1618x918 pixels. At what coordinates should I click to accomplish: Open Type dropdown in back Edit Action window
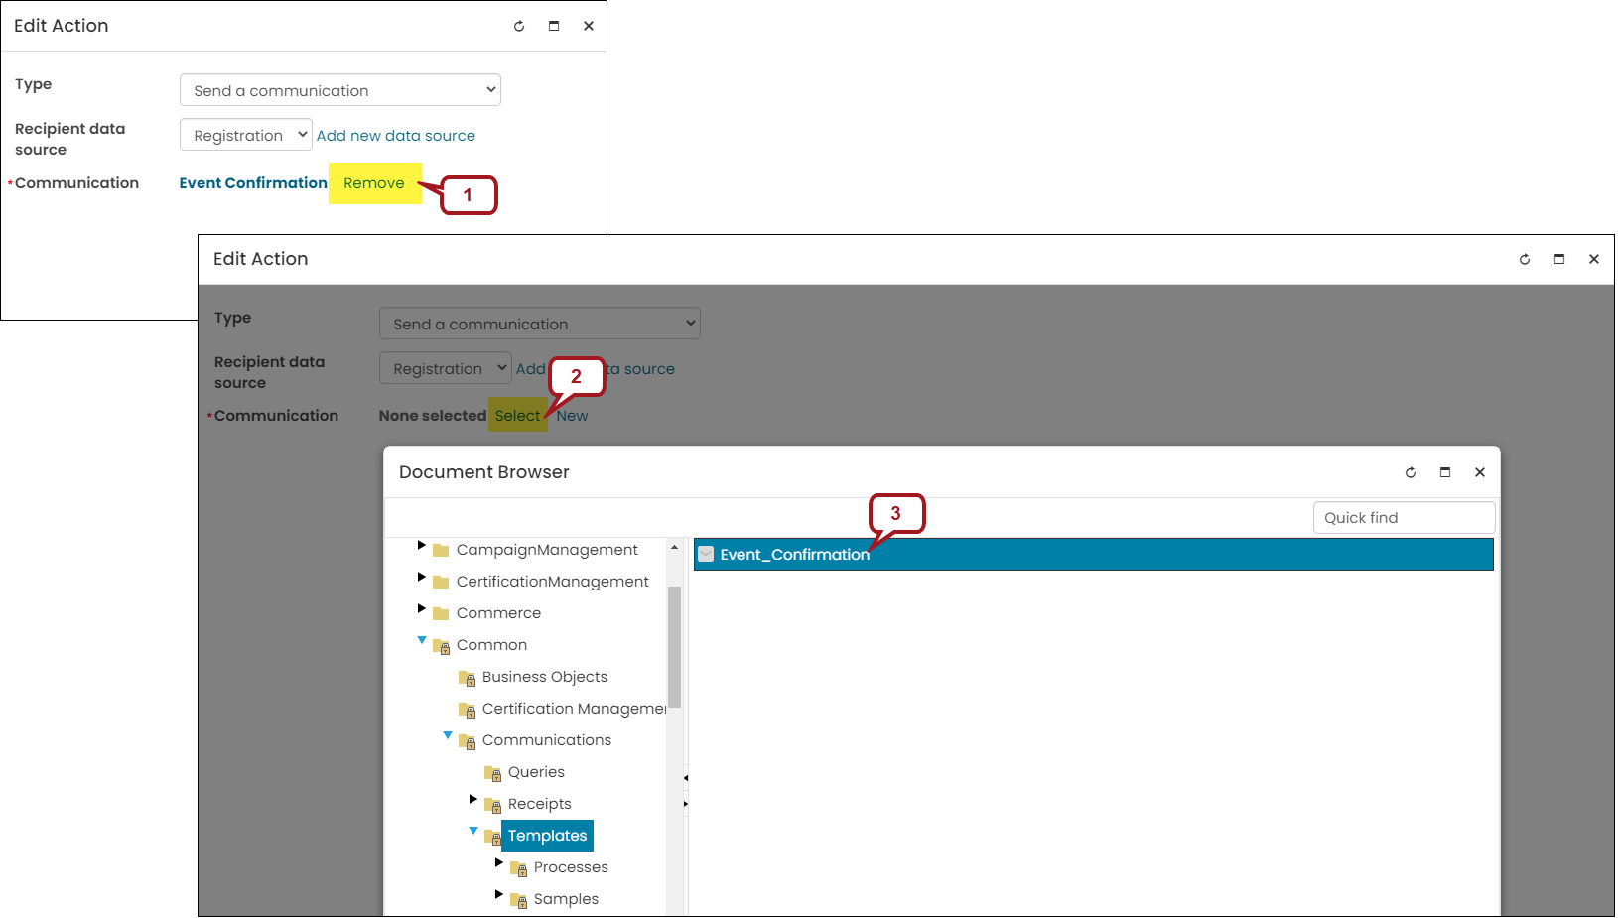(340, 90)
